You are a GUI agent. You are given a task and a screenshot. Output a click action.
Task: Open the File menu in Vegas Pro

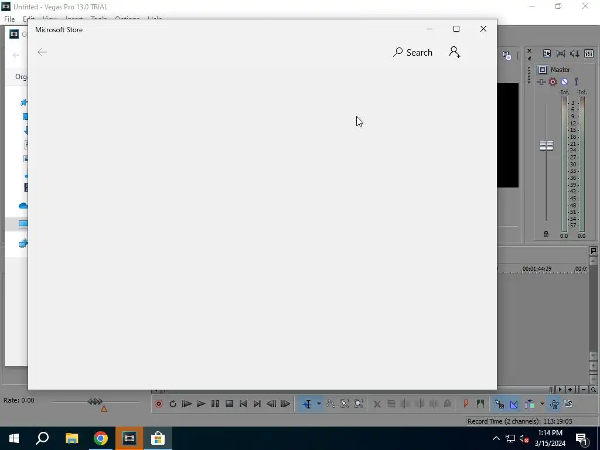9,19
